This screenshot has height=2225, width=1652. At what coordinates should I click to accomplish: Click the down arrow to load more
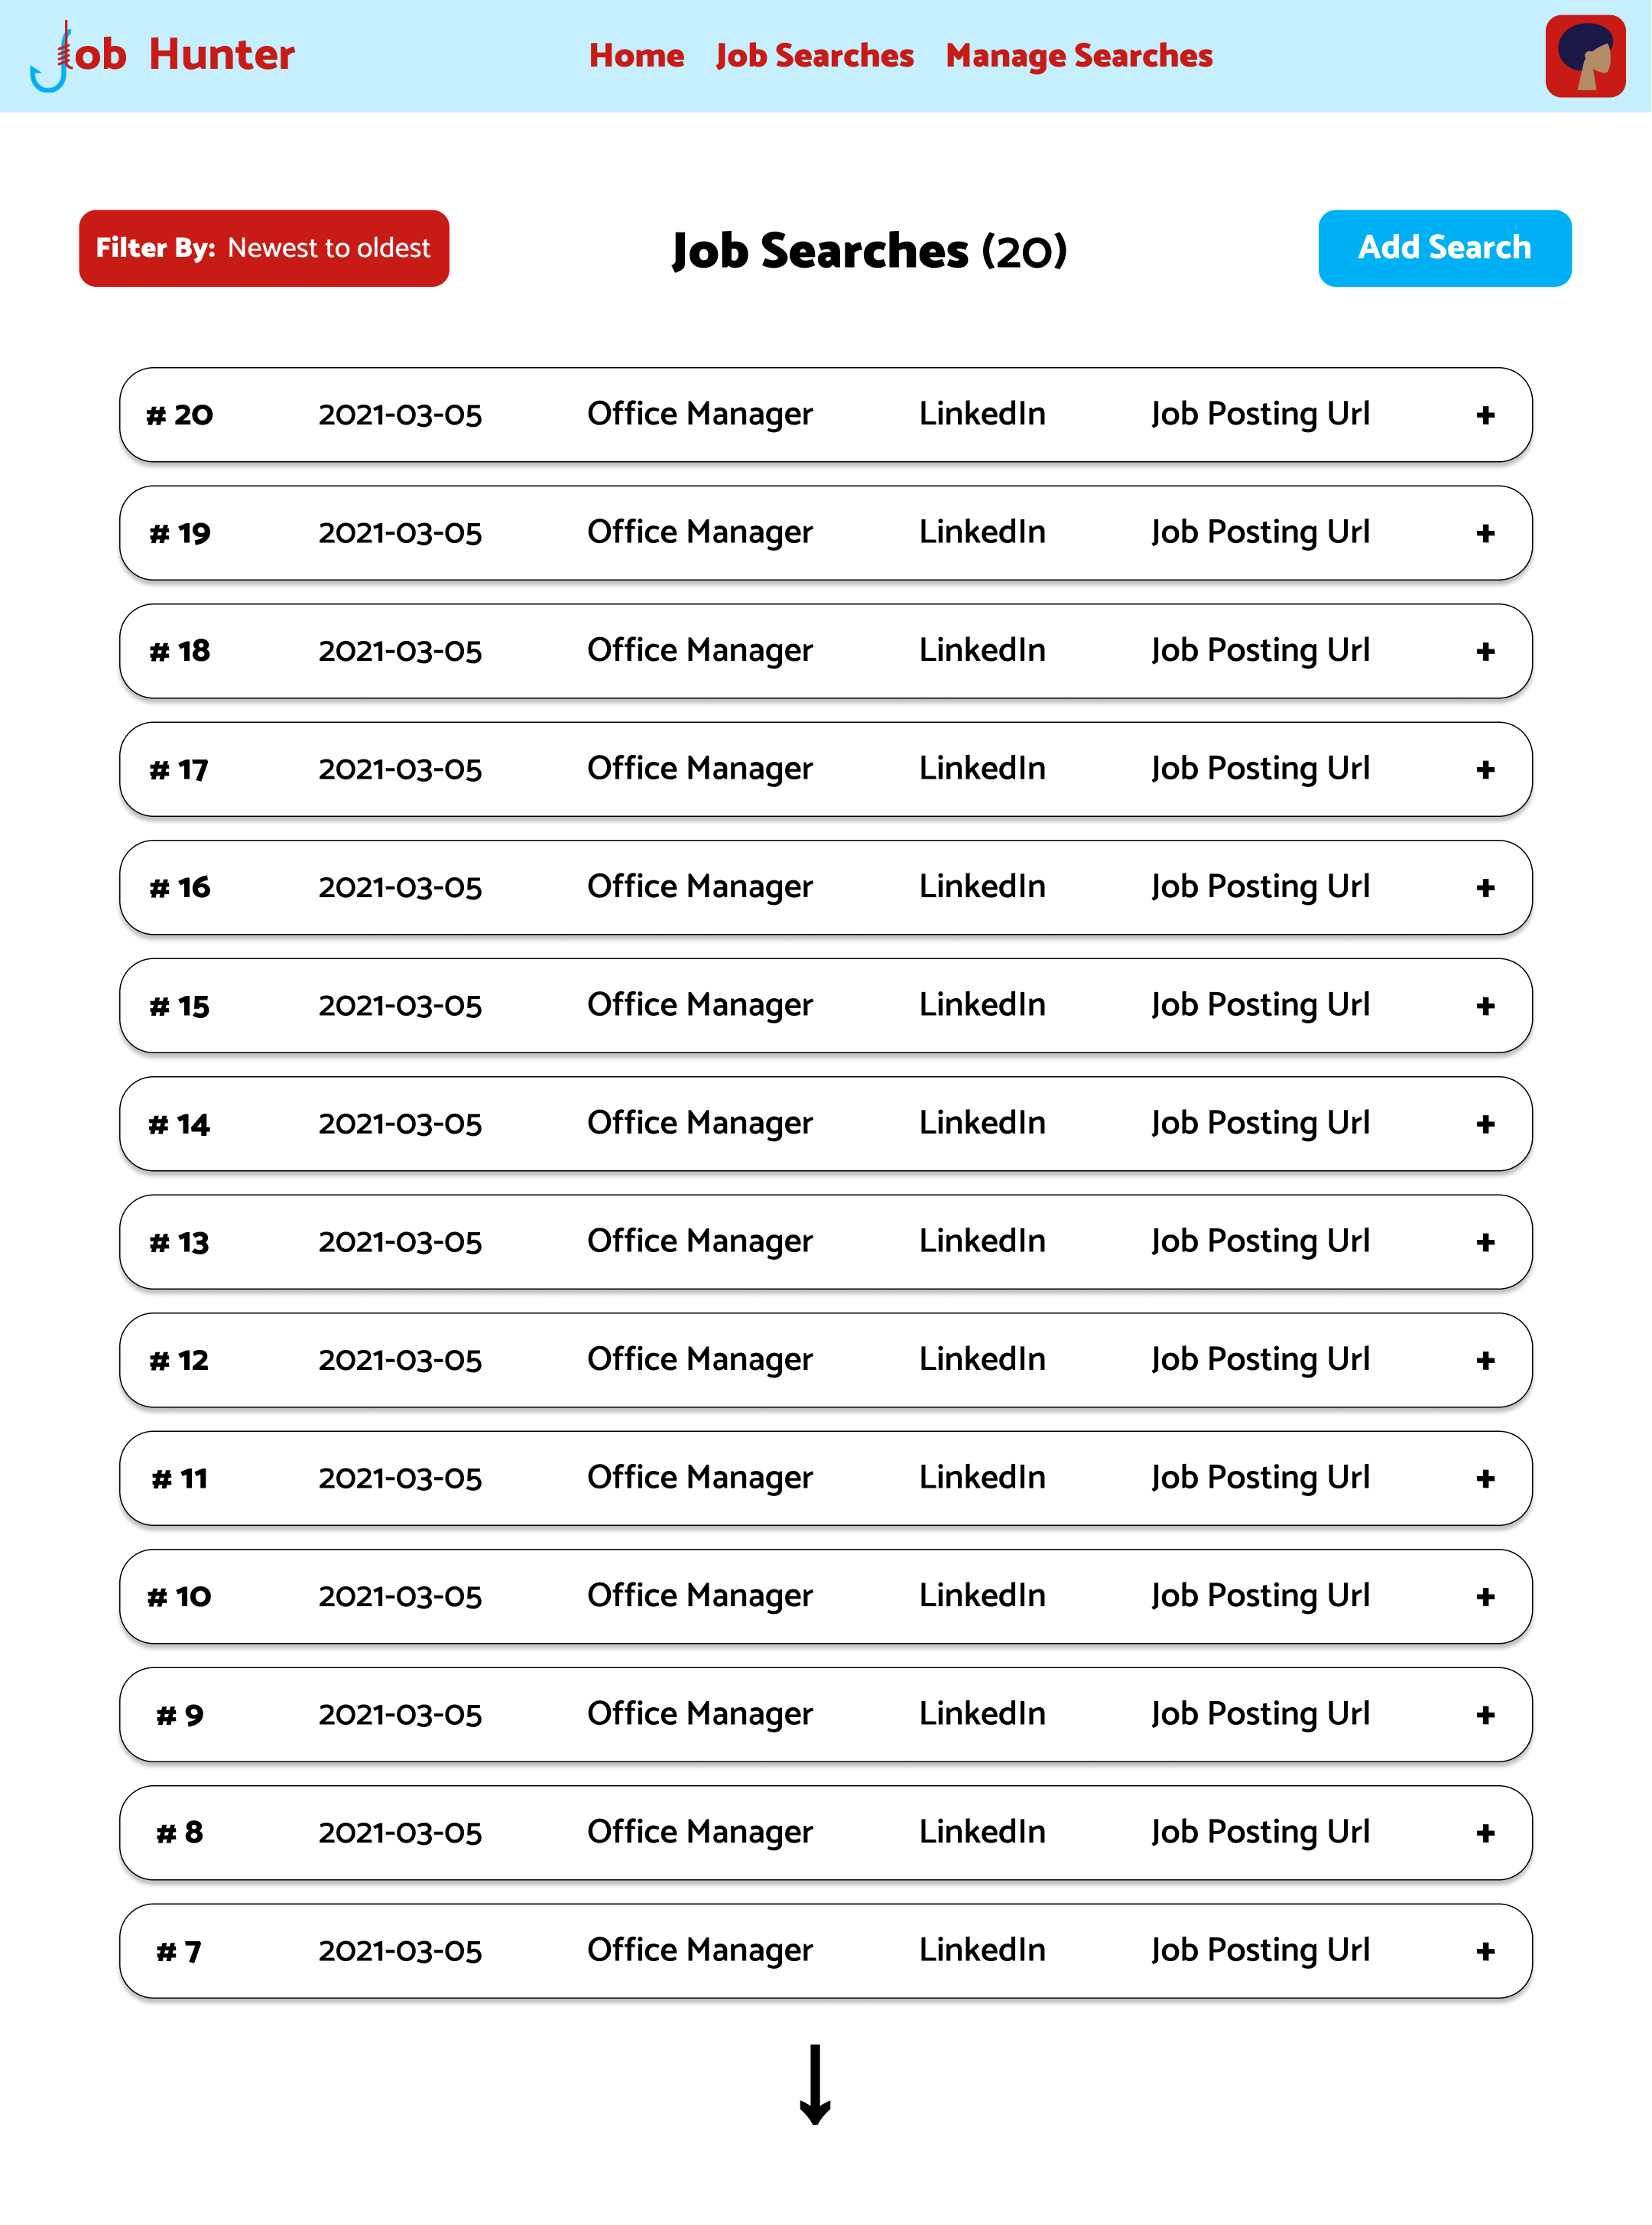point(815,2084)
